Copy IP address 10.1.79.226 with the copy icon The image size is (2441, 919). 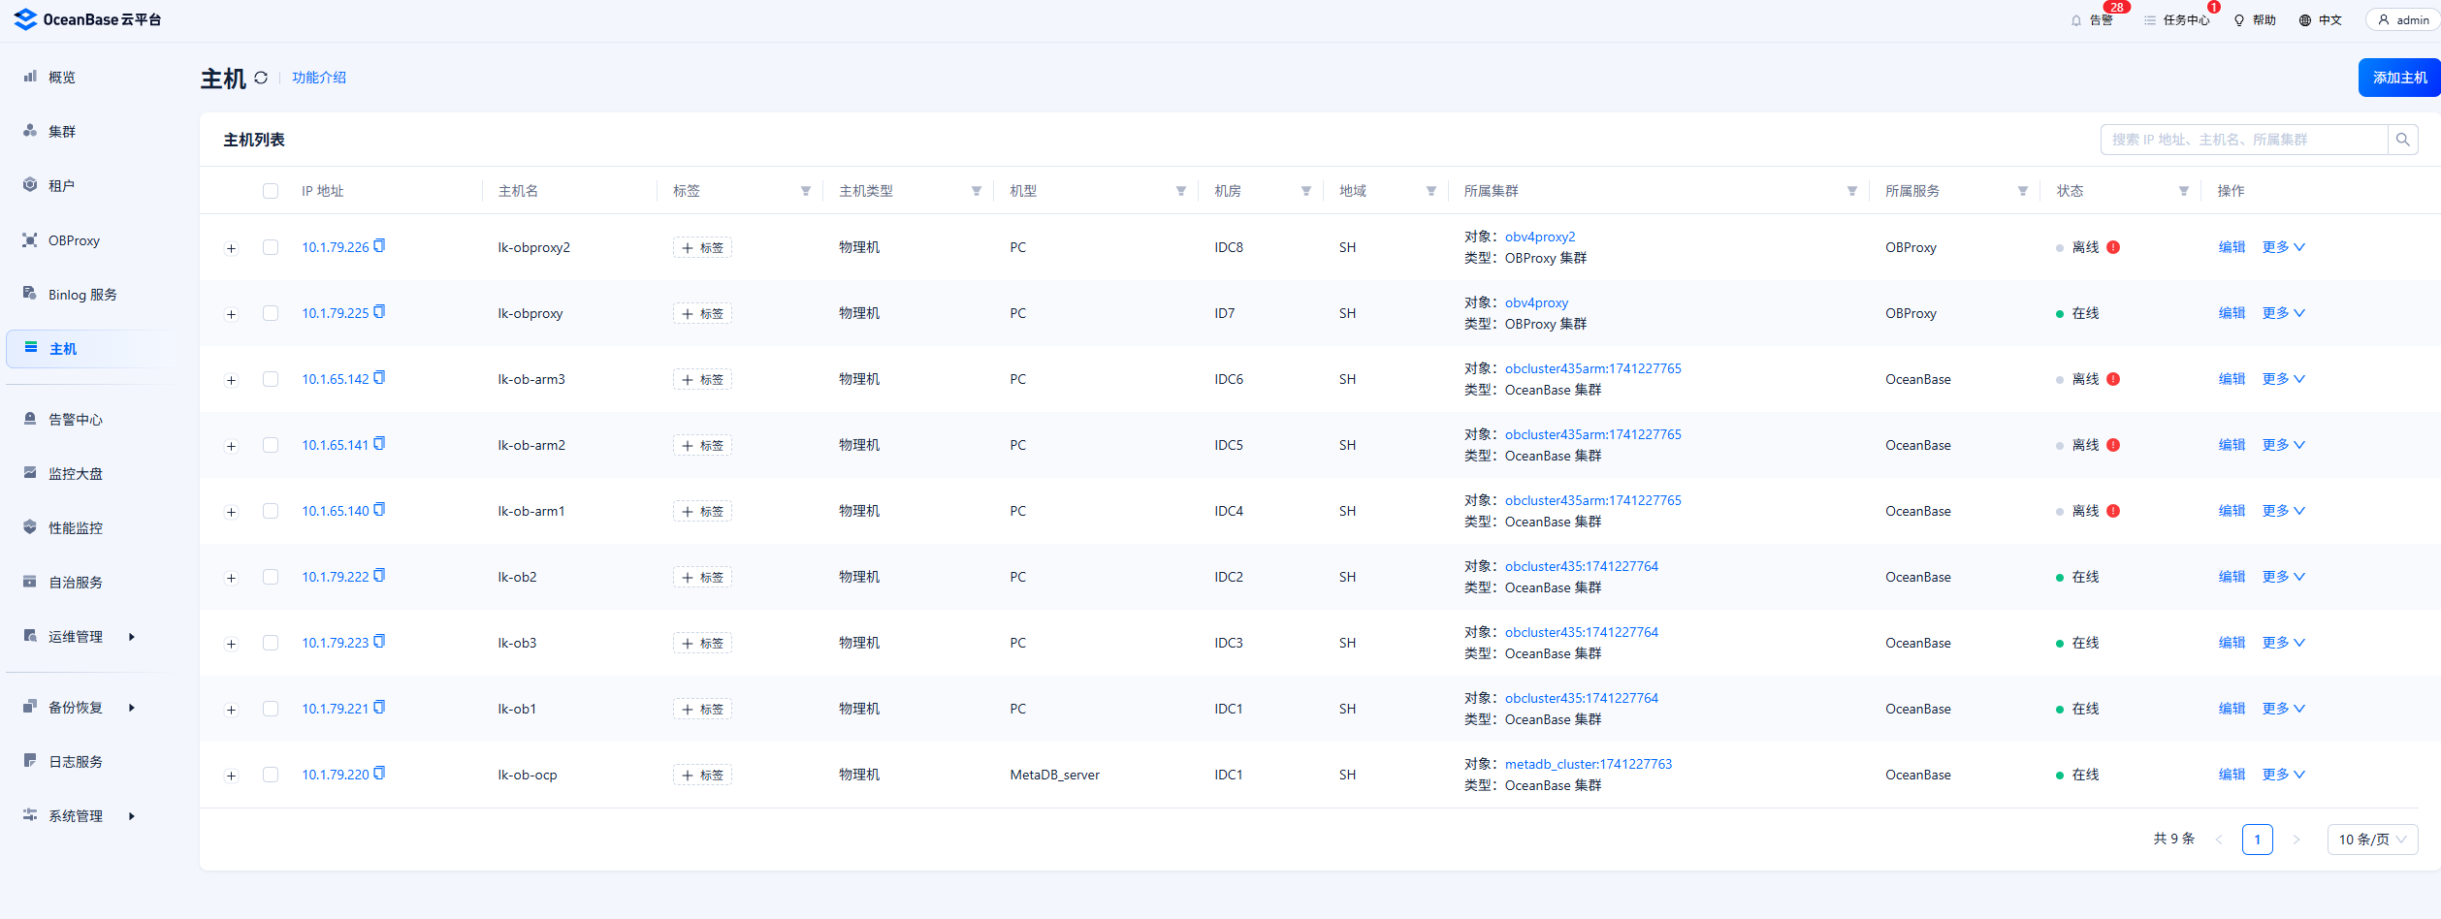pyautogui.click(x=379, y=246)
